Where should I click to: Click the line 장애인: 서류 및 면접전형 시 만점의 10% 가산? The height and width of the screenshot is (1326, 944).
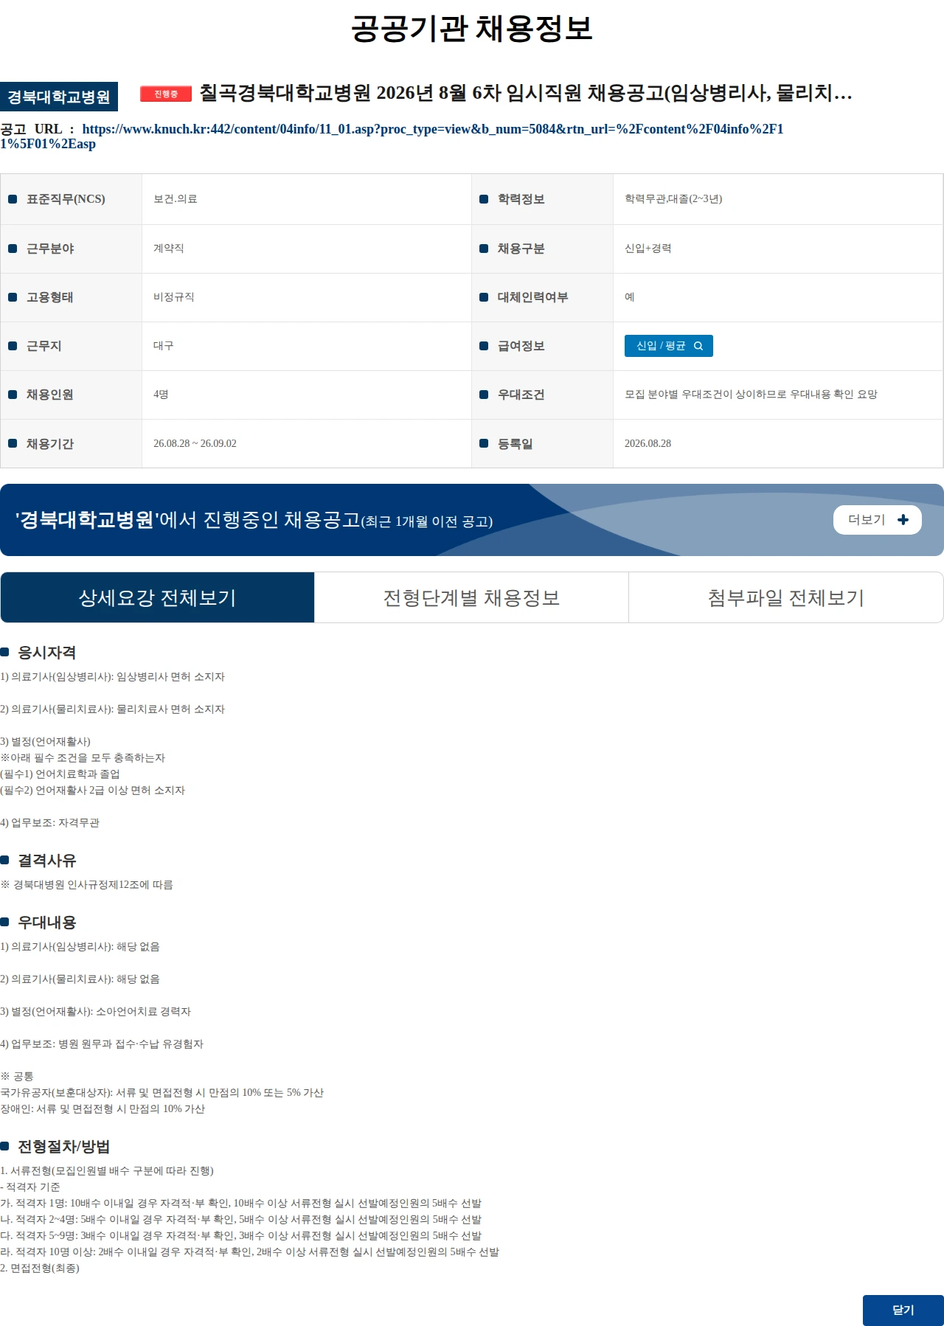click(x=103, y=1109)
